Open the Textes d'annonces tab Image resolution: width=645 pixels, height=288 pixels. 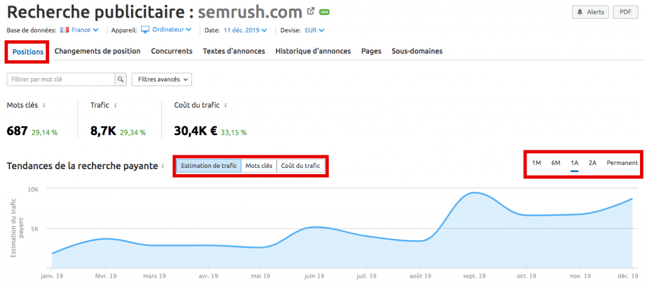pyautogui.click(x=234, y=52)
